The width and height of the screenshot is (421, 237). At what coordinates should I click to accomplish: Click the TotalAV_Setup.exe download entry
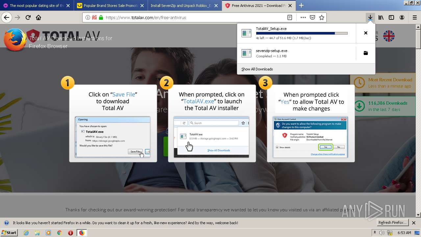click(296, 33)
